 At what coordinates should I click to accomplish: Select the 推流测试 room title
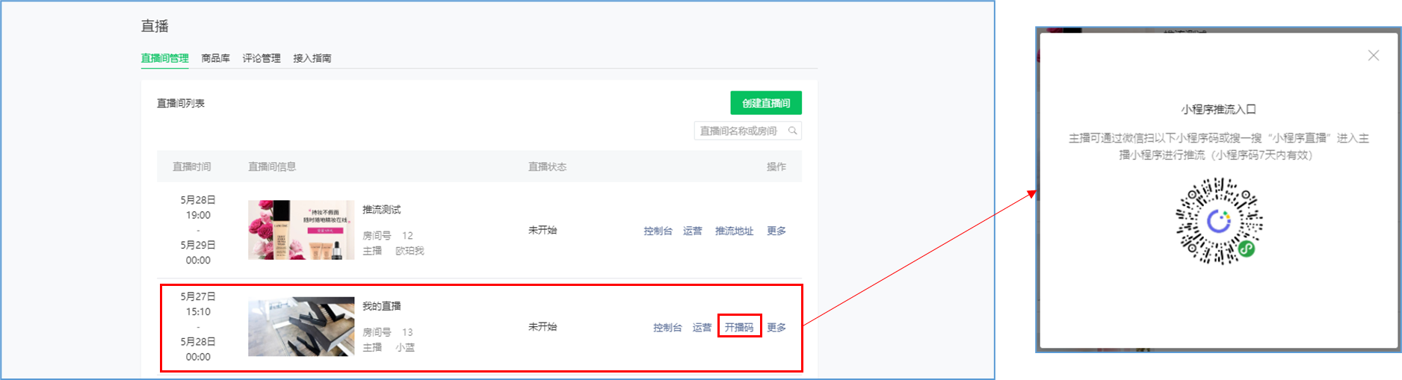tap(382, 209)
